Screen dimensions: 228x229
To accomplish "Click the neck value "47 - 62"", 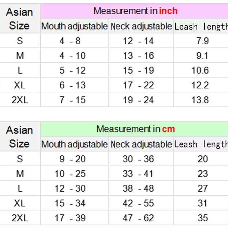I will 138,218.
